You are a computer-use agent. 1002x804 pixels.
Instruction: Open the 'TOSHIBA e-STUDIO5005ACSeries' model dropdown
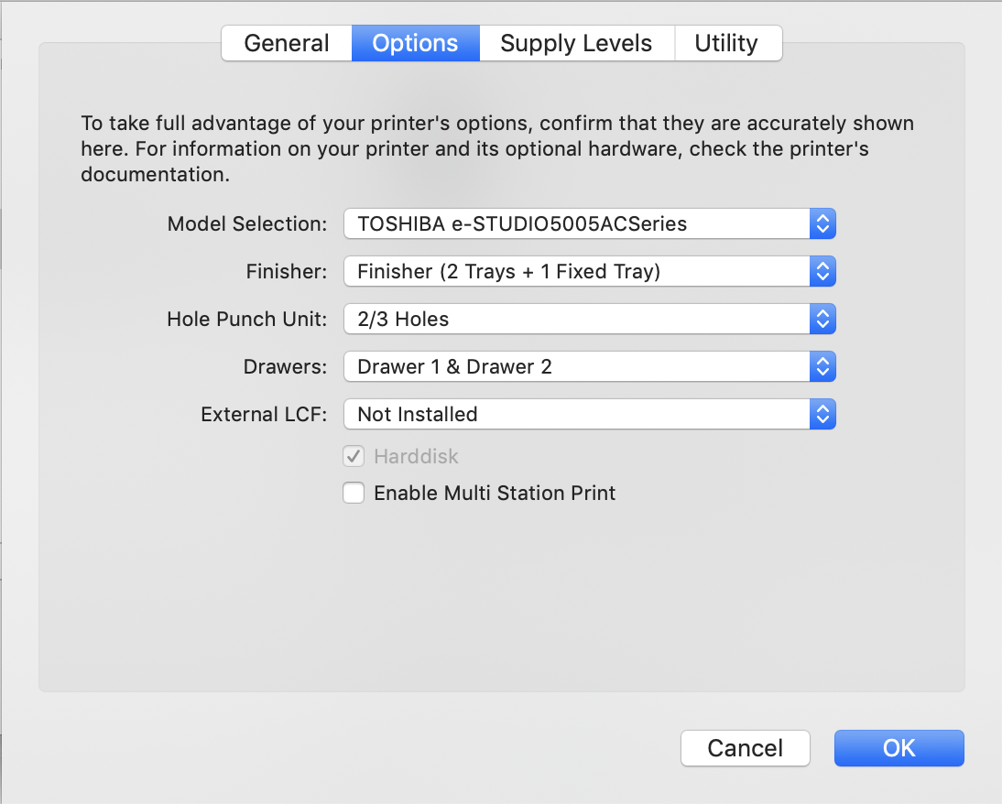tap(577, 223)
